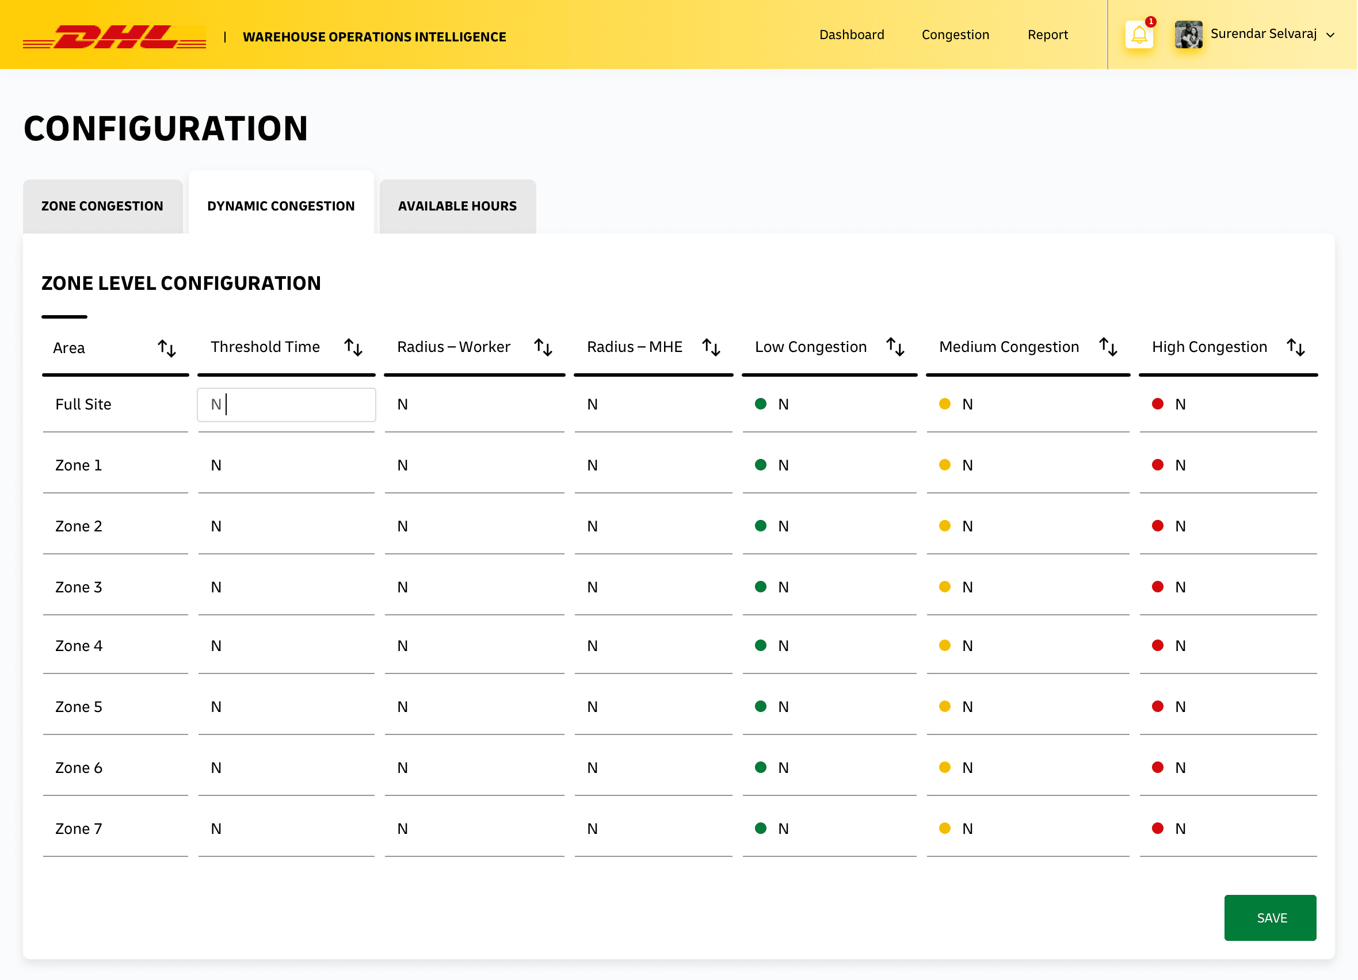Sort by the Area column arrows

pos(166,348)
